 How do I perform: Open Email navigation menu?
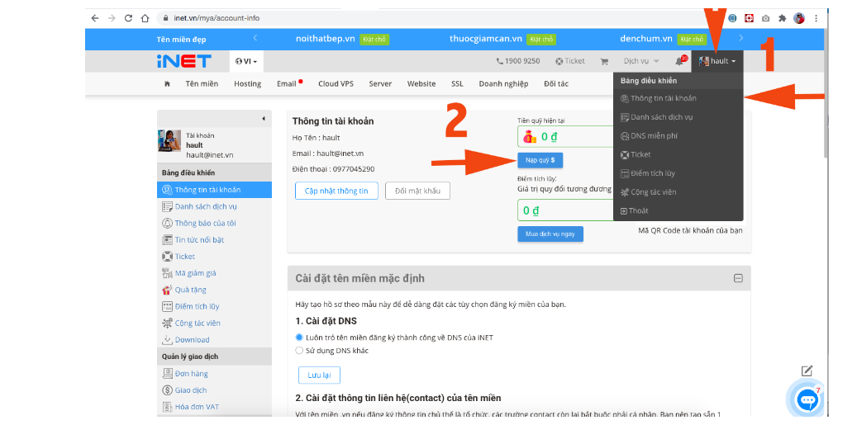pos(287,84)
